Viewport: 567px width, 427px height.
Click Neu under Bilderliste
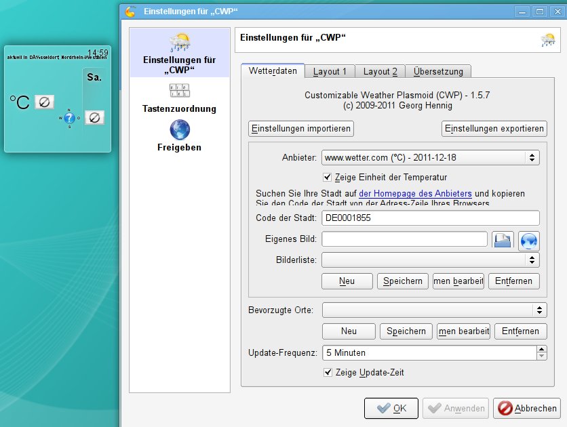(347, 281)
